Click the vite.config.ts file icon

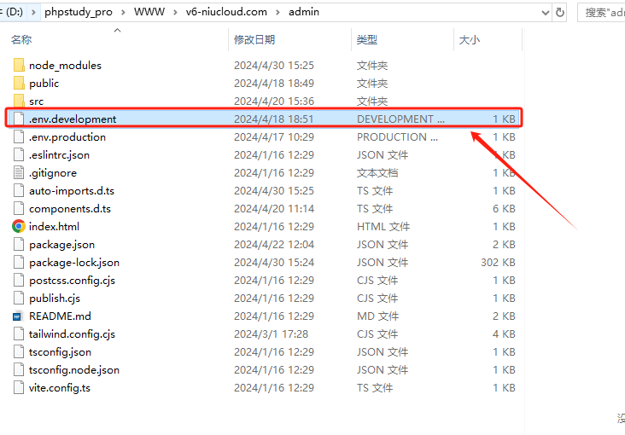tap(19, 387)
